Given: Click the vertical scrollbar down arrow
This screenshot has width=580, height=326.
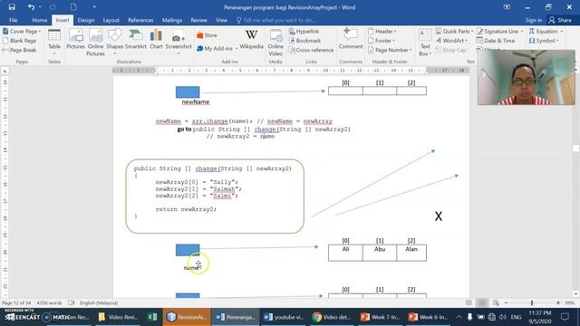Looking at the screenshot, I should click(x=575, y=294).
